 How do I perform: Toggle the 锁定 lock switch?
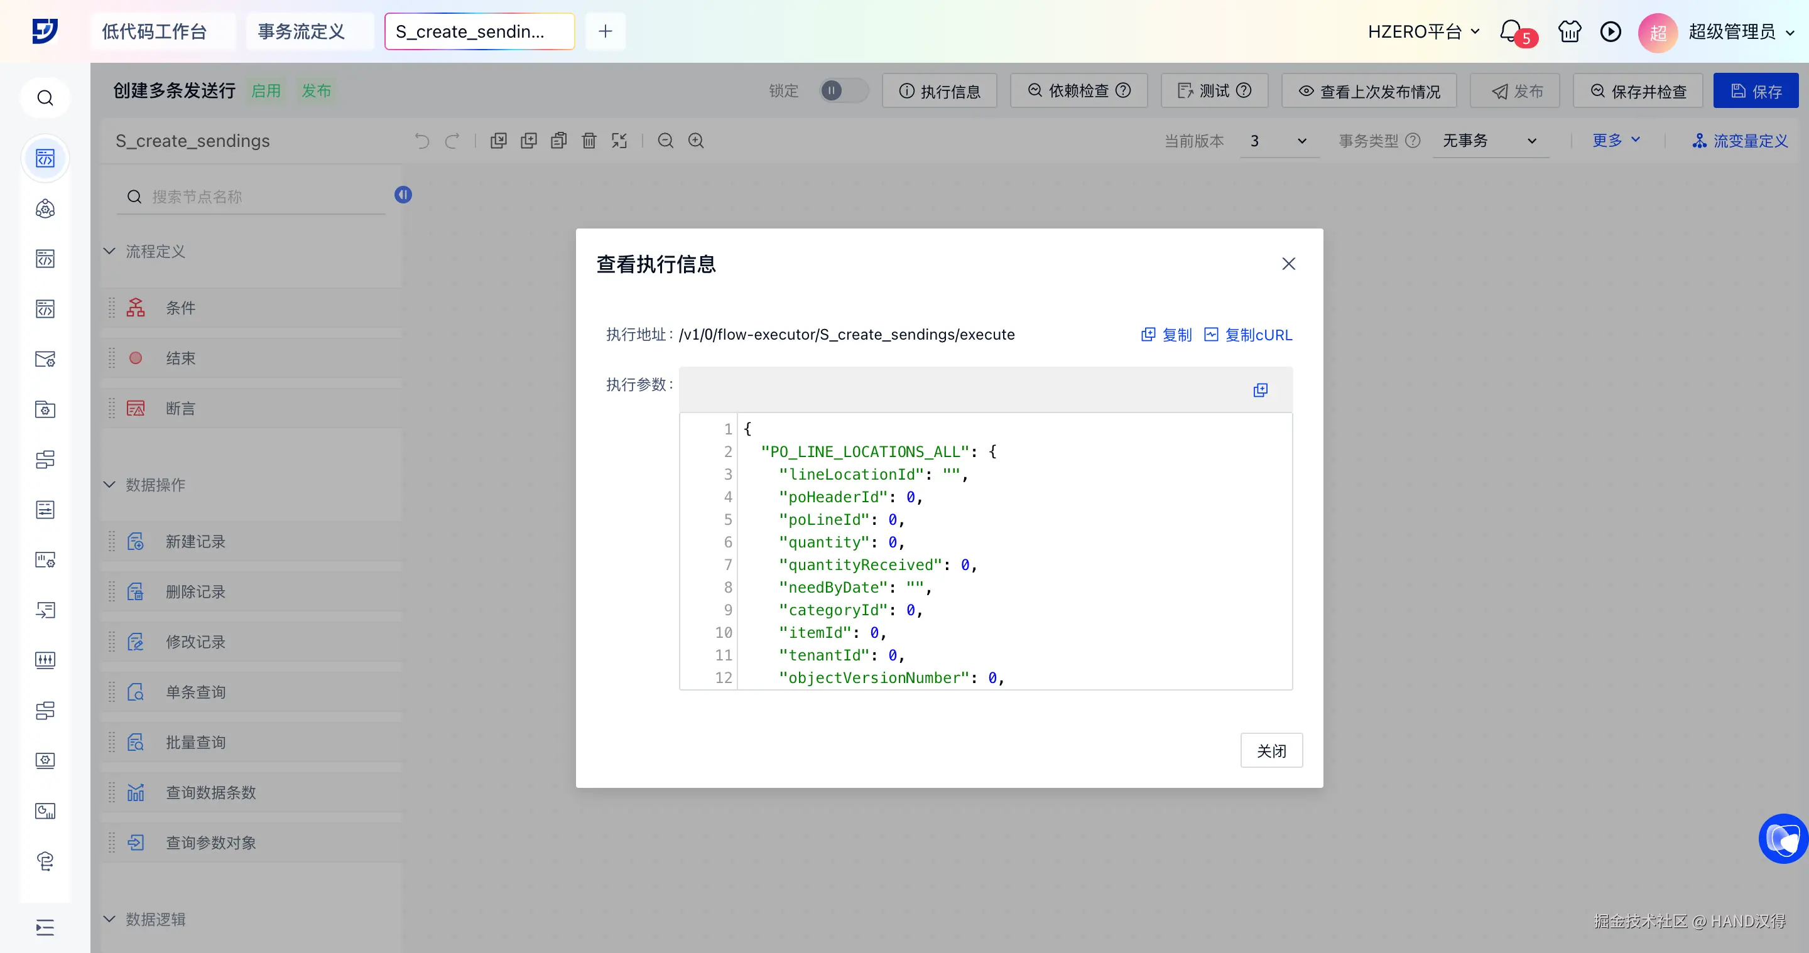click(x=843, y=90)
